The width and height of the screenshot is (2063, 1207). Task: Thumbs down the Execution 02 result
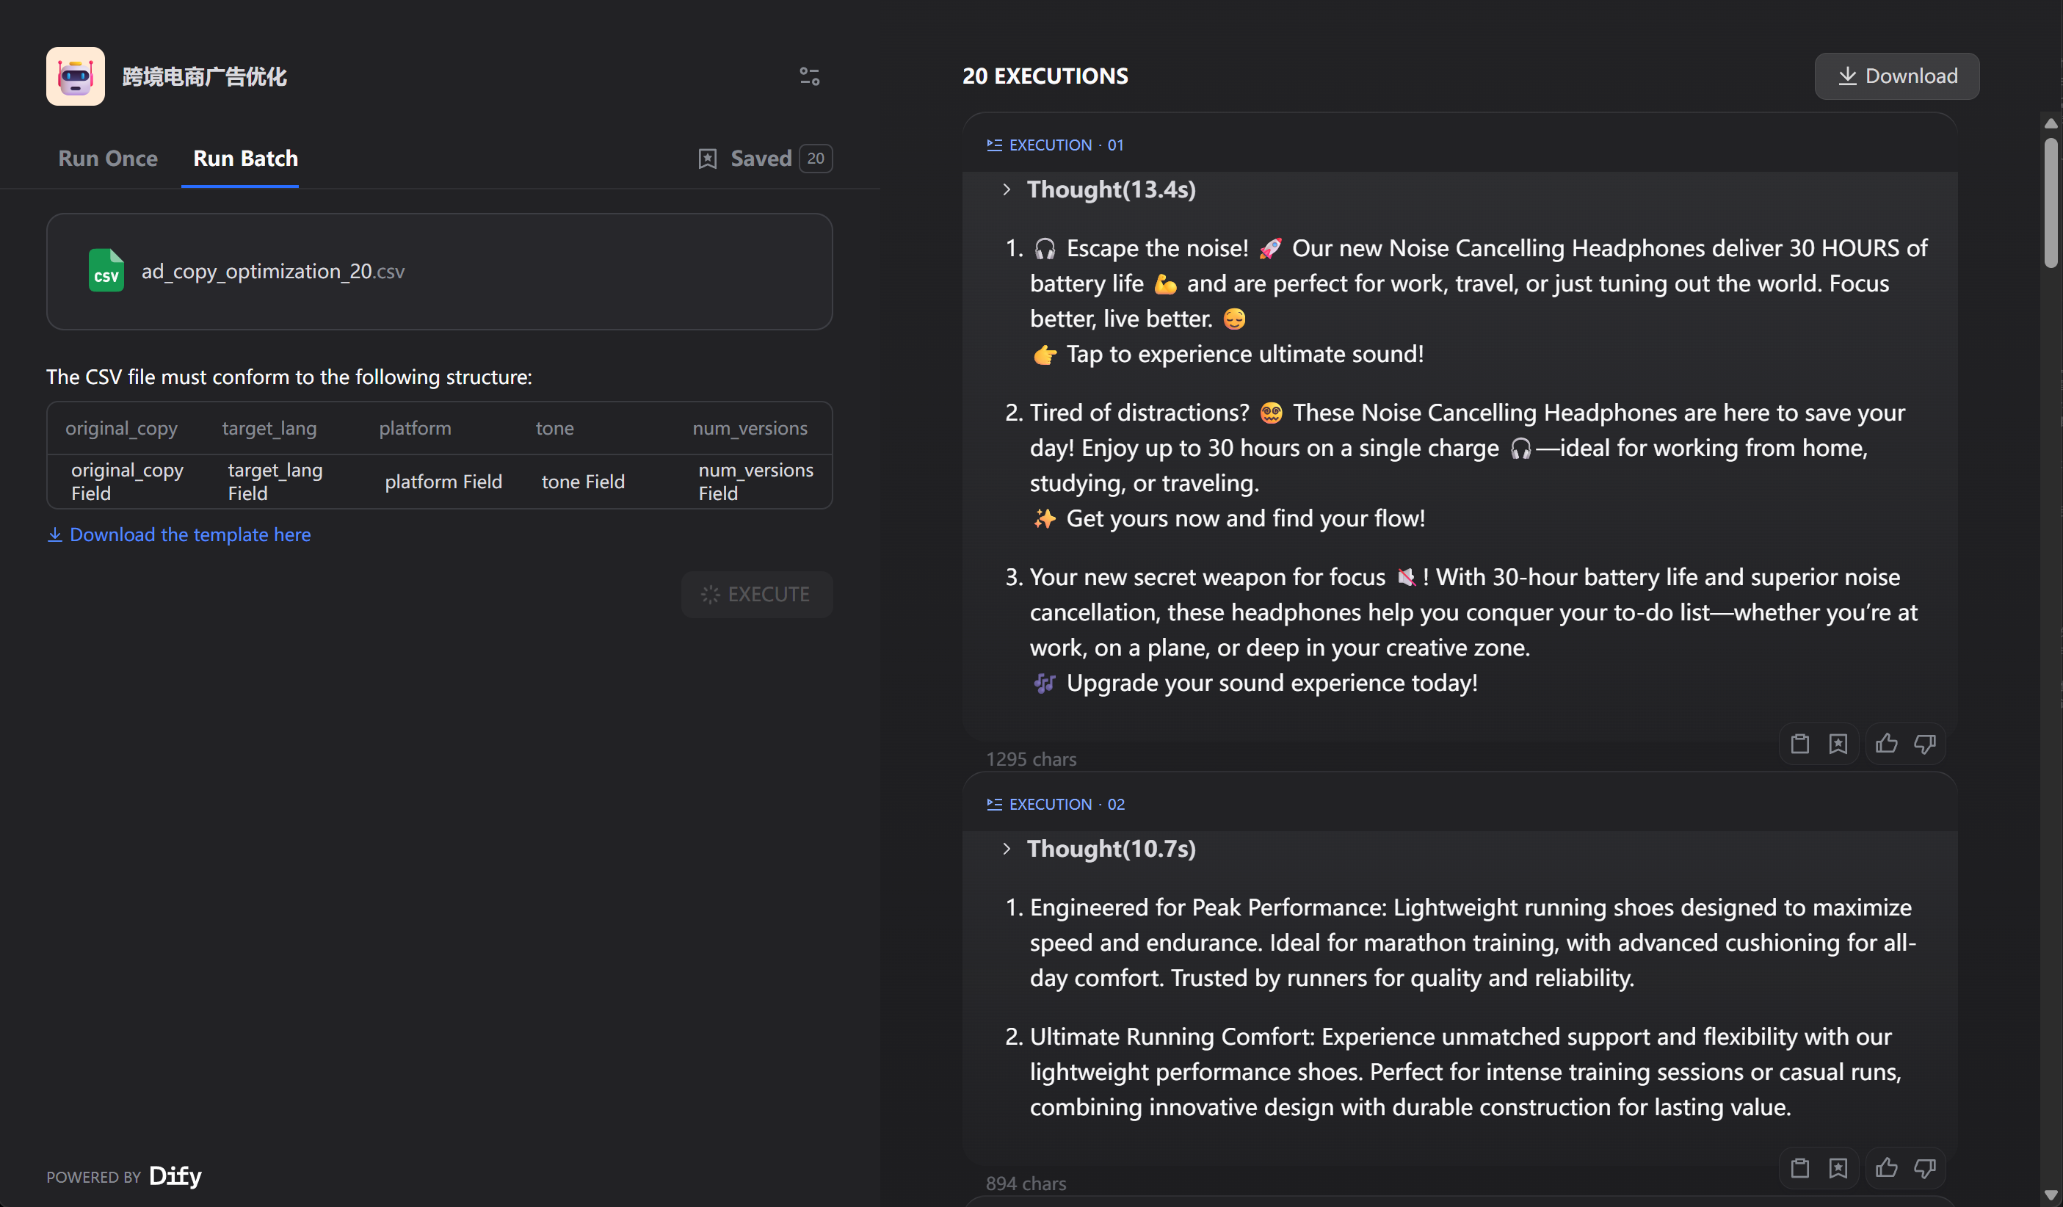1925,1167
